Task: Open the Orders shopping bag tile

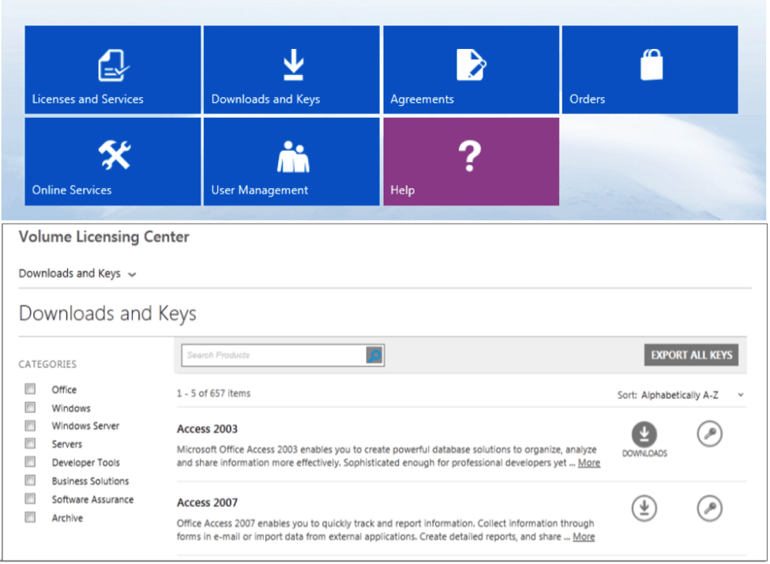Action: coord(650,70)
